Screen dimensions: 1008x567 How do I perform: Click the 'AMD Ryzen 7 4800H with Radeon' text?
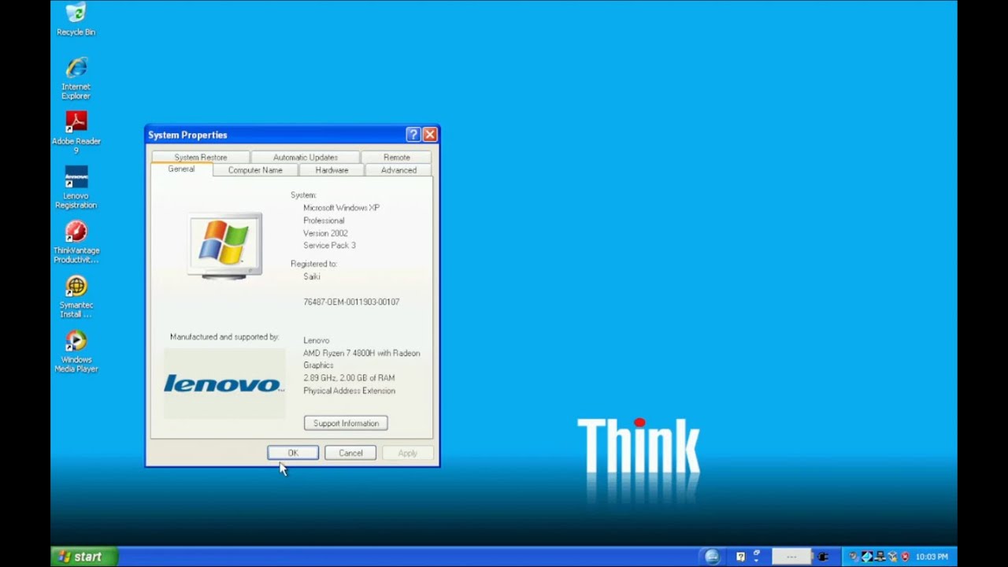(x=361, y=353)
